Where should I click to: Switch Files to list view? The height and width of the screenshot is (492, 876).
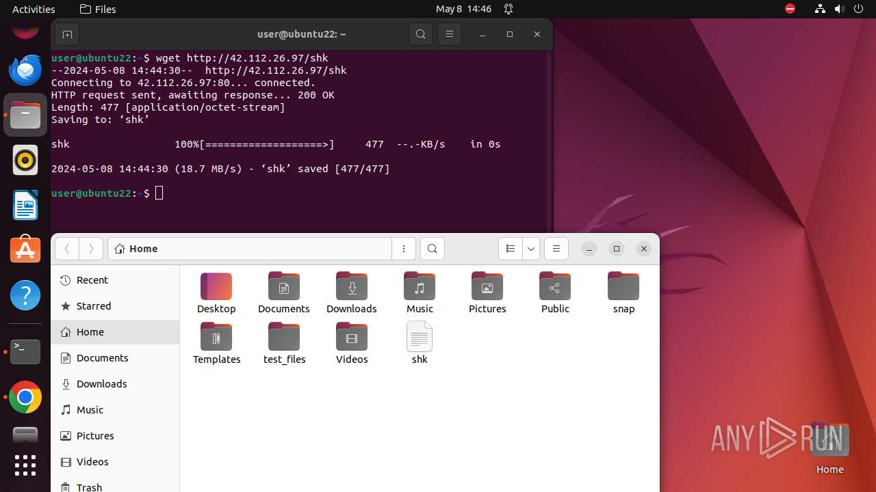click(511, 249)
